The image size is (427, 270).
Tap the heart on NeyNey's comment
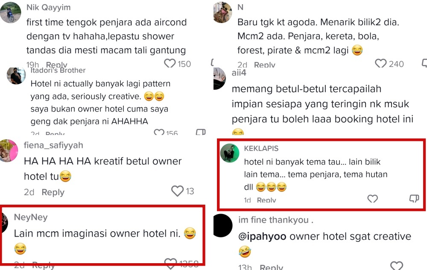tap(171, 264)
